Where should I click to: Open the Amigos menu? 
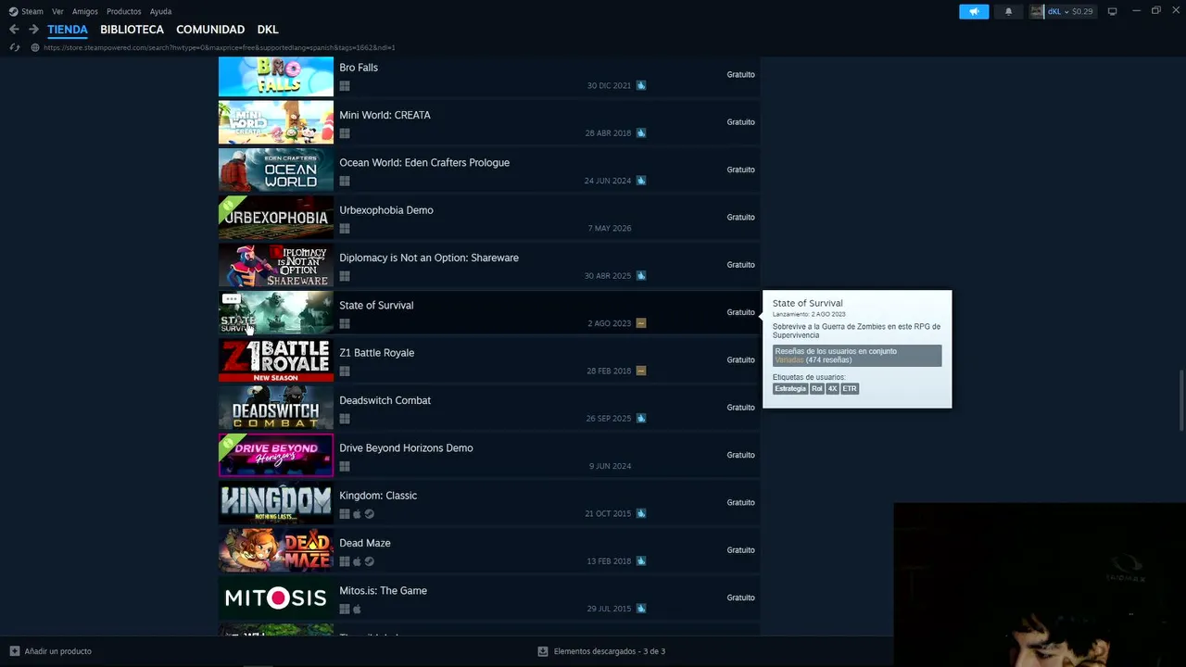(85, 11)
